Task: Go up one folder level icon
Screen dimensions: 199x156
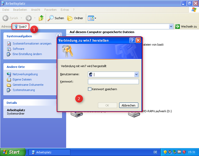Action: click(41, 18)
